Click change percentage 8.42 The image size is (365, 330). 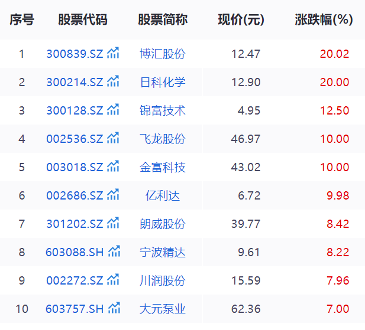(x=338, y=224)
